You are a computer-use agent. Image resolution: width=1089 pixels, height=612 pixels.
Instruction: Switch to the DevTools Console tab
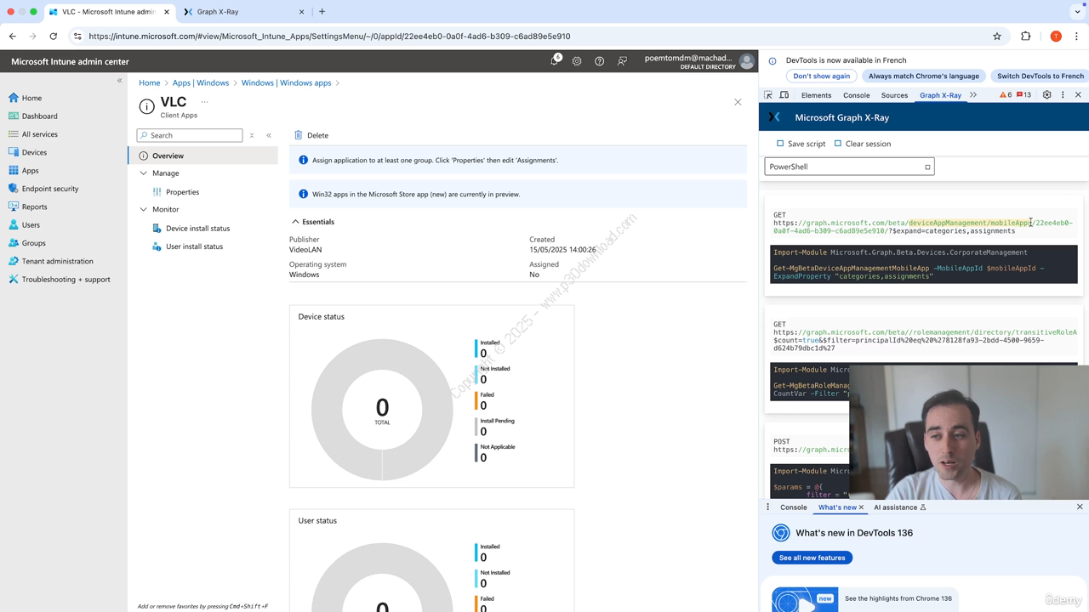[856, 95]
